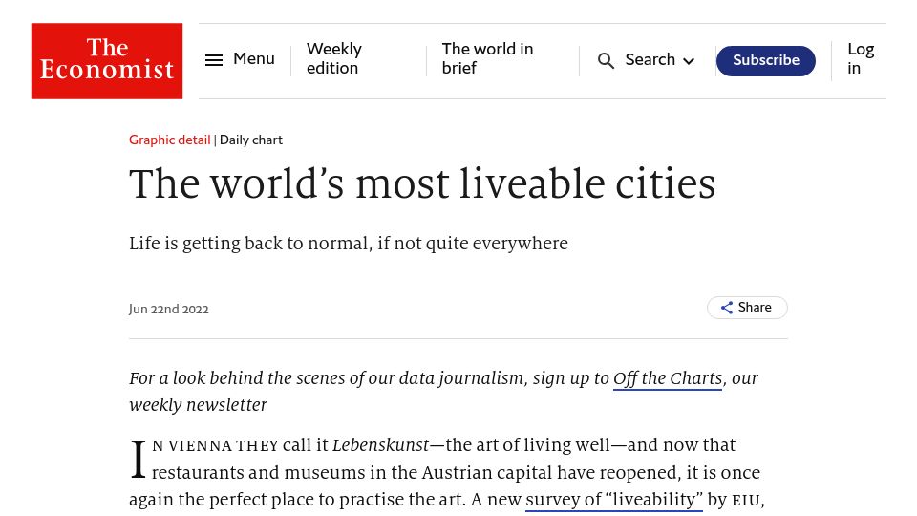Open the survey of "liveability" link

tap(614, 500)
